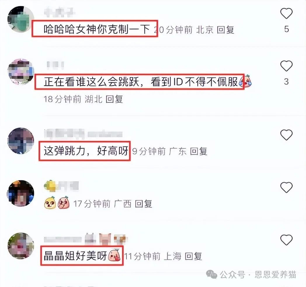Image resolution: width=306 pixels, height=287 pixels.
Task: Reply to the 广东 comment from 9分钟前
Action: pyautogui.click(x=199, y=151)
